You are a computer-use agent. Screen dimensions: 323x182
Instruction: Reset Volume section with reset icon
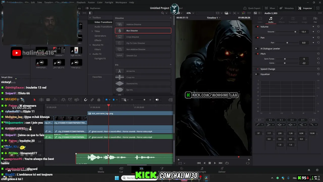coord(318,27)
